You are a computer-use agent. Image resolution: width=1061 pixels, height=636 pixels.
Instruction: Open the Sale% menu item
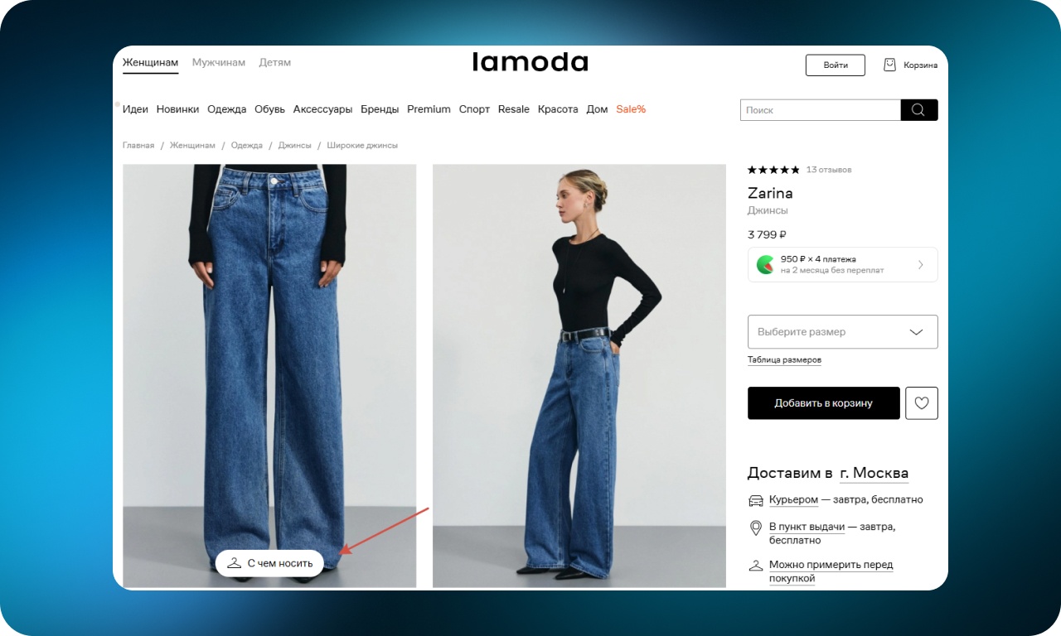(631, 109)
